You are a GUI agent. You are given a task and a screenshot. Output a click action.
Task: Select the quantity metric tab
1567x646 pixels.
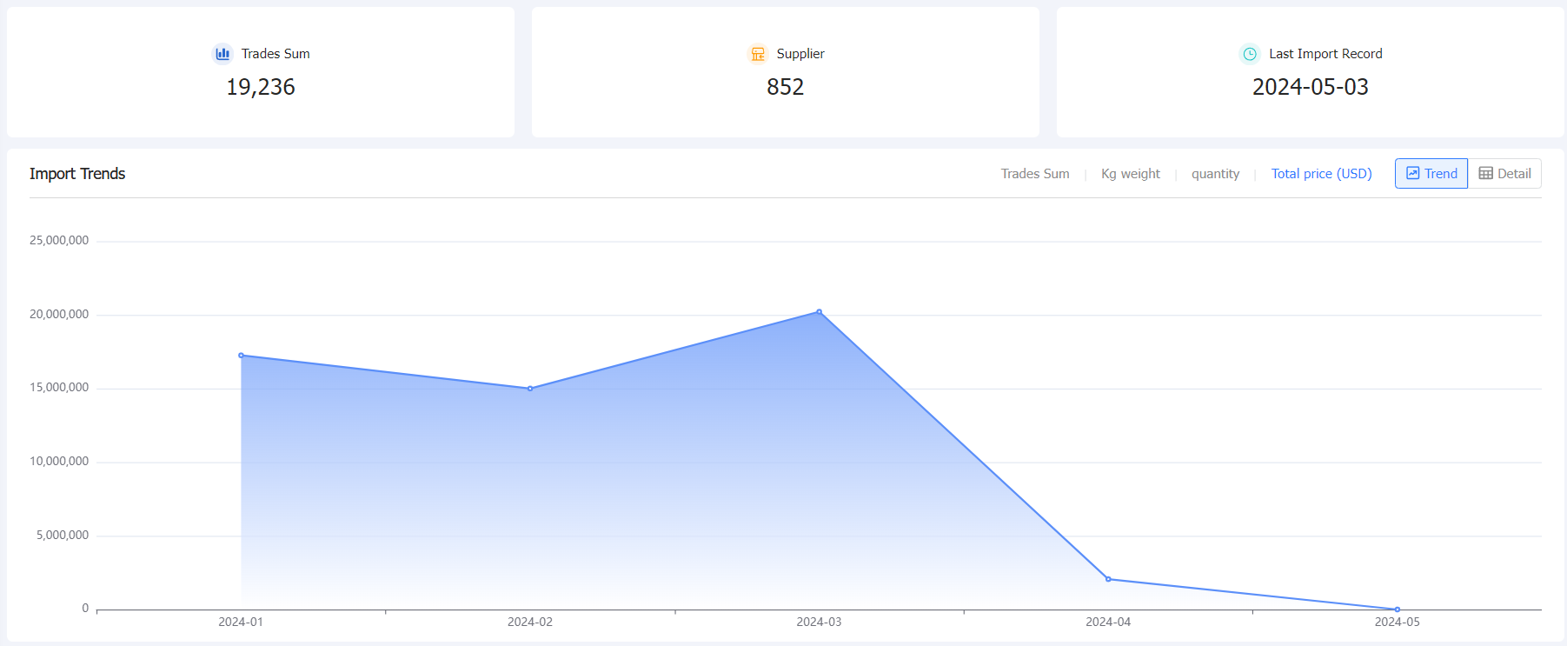pos(1215,174)
